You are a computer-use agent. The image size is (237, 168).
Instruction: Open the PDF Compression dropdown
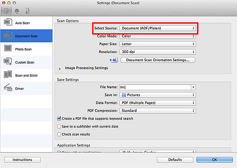point(158,111)
